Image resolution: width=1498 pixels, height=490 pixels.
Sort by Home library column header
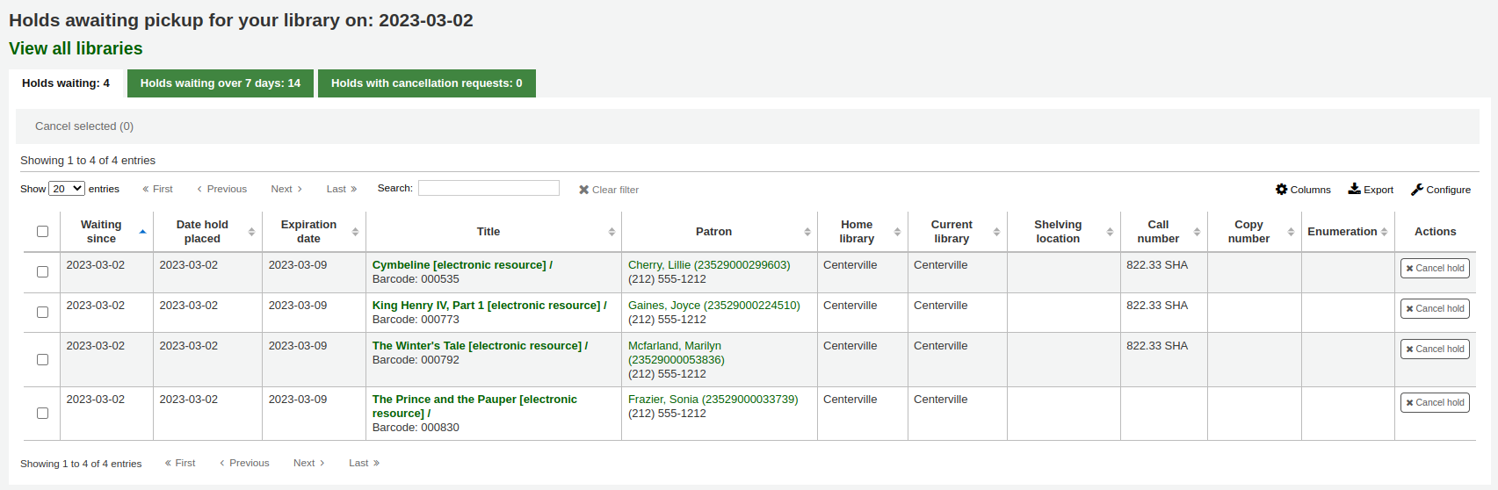tap(857, 232)
